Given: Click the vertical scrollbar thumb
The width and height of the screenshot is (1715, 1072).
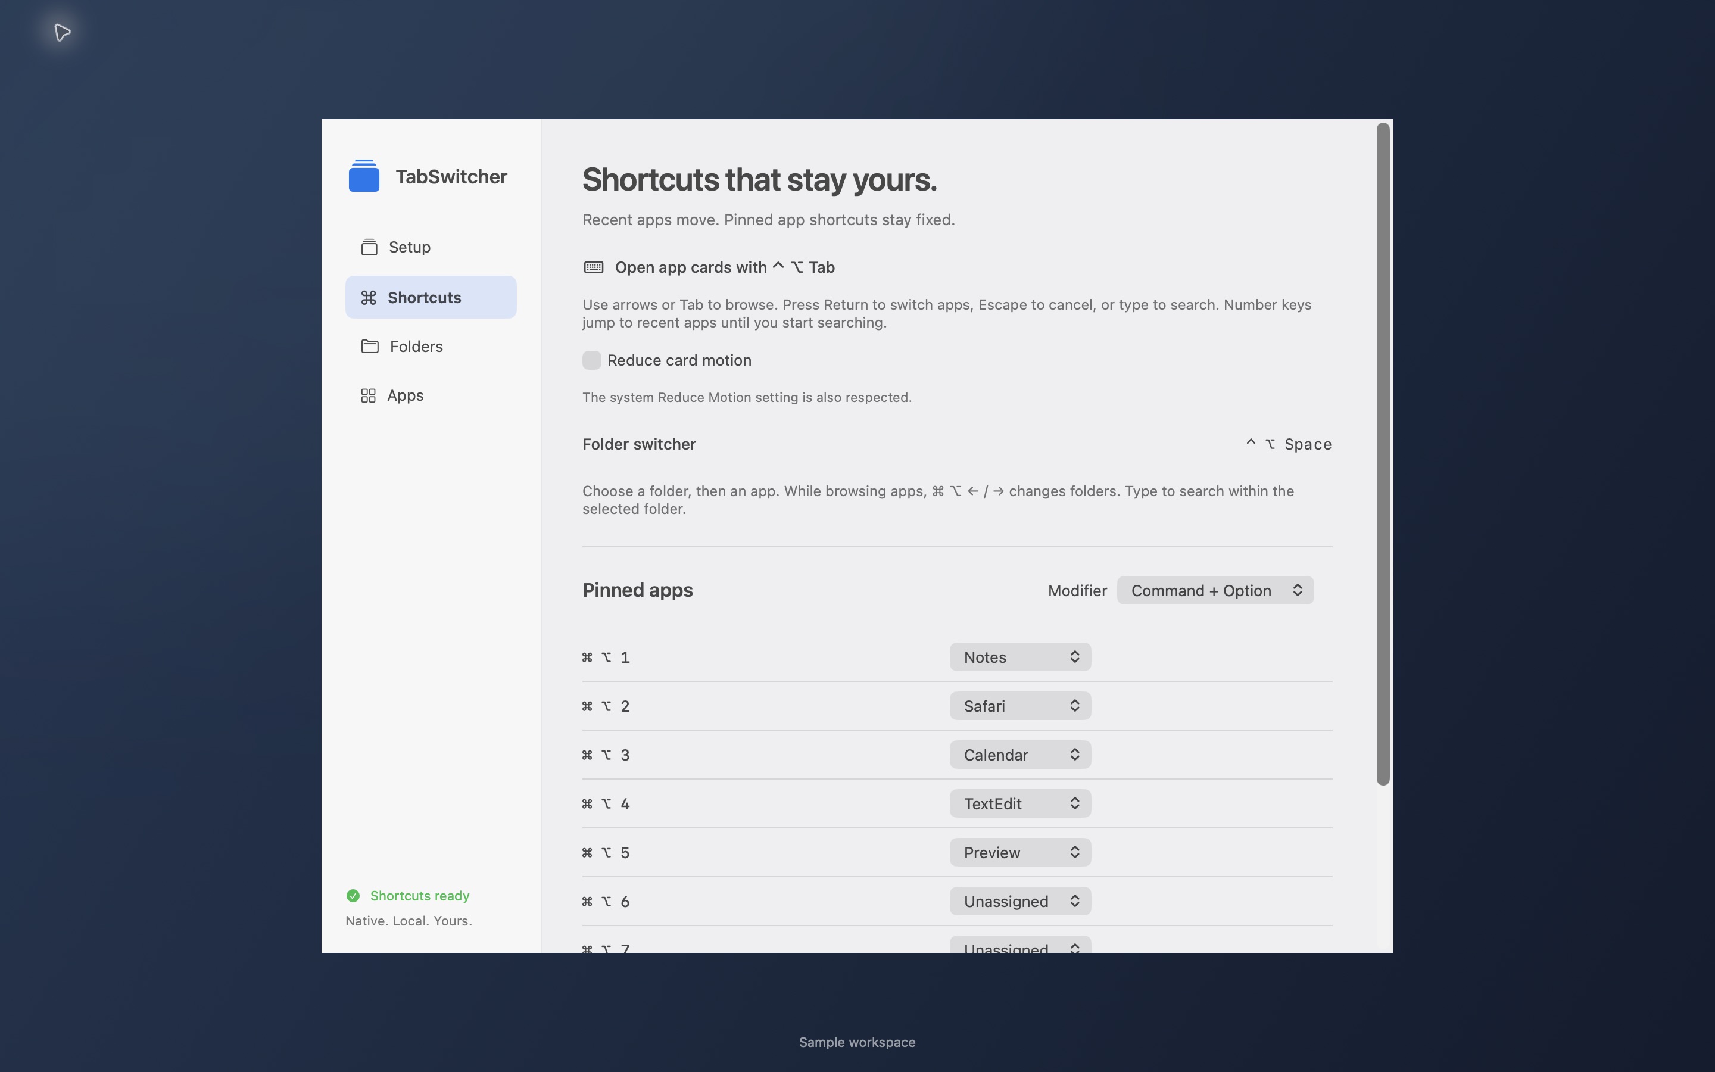Looking at the screenshot, I should tap(1383, 454).
